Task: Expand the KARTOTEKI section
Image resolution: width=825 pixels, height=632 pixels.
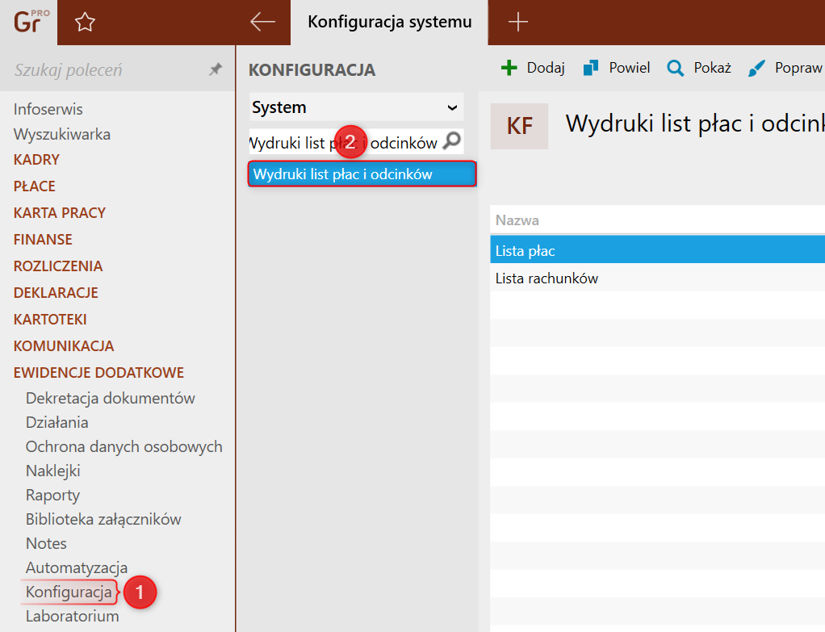Action: click(50, 320)
